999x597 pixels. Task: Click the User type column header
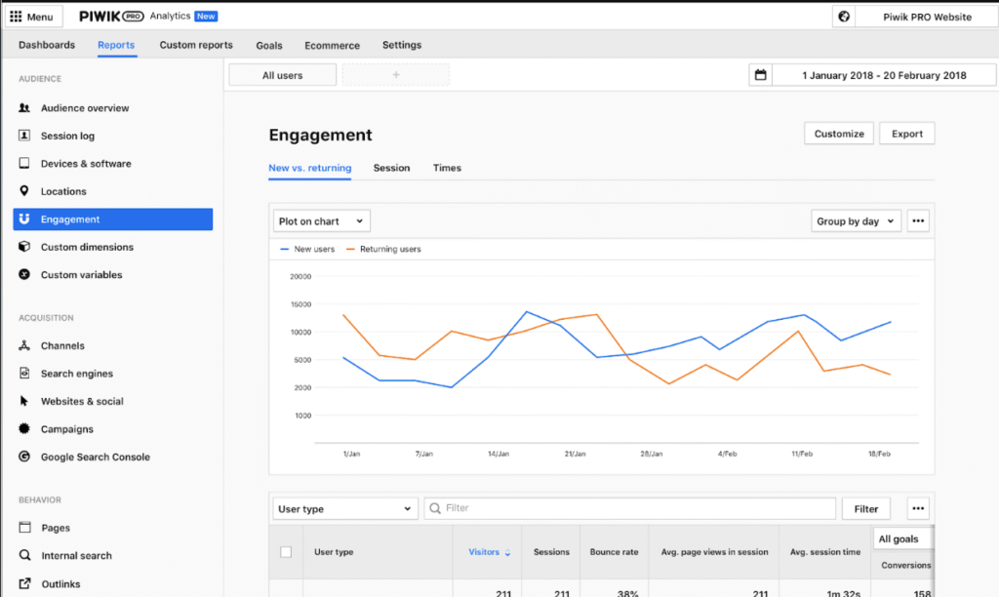coord(334,552)
